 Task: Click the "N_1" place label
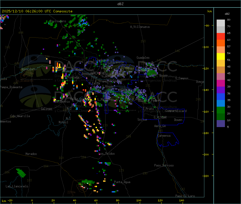(68, 118)
